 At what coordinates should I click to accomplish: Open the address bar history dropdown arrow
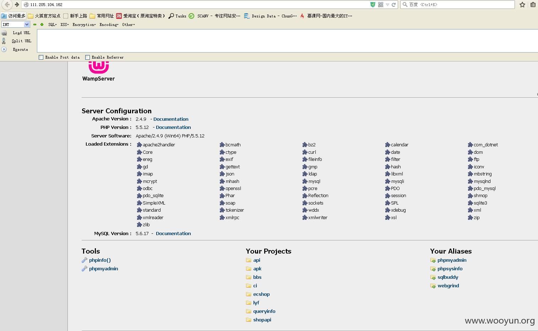(x=387, y=5)
